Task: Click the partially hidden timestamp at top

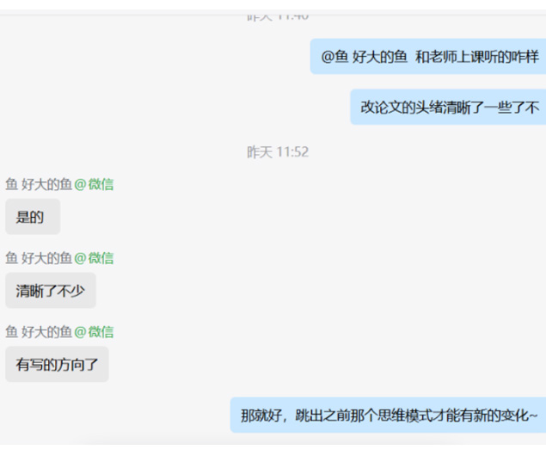Action: pos(278,16)
